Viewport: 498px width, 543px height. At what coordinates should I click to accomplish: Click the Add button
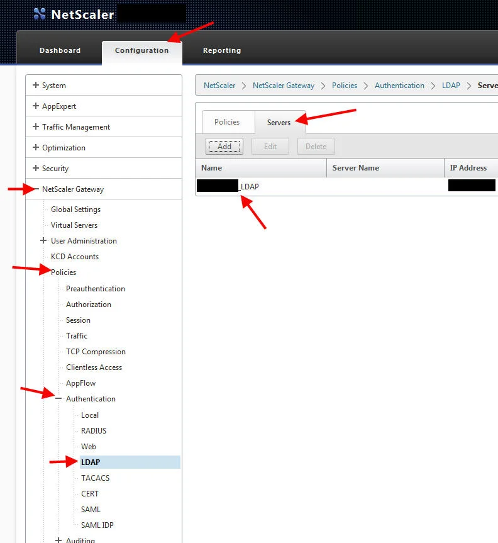point(224,147)
